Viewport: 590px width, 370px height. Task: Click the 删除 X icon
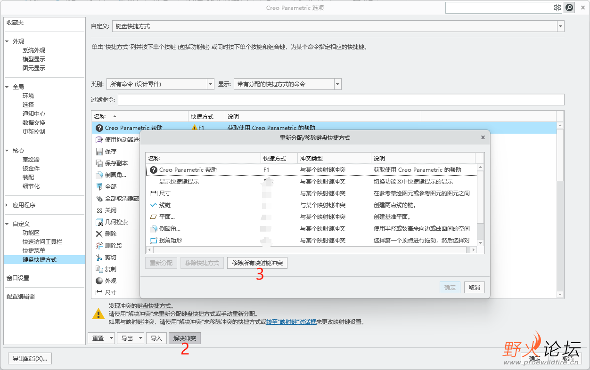point(99,234)
